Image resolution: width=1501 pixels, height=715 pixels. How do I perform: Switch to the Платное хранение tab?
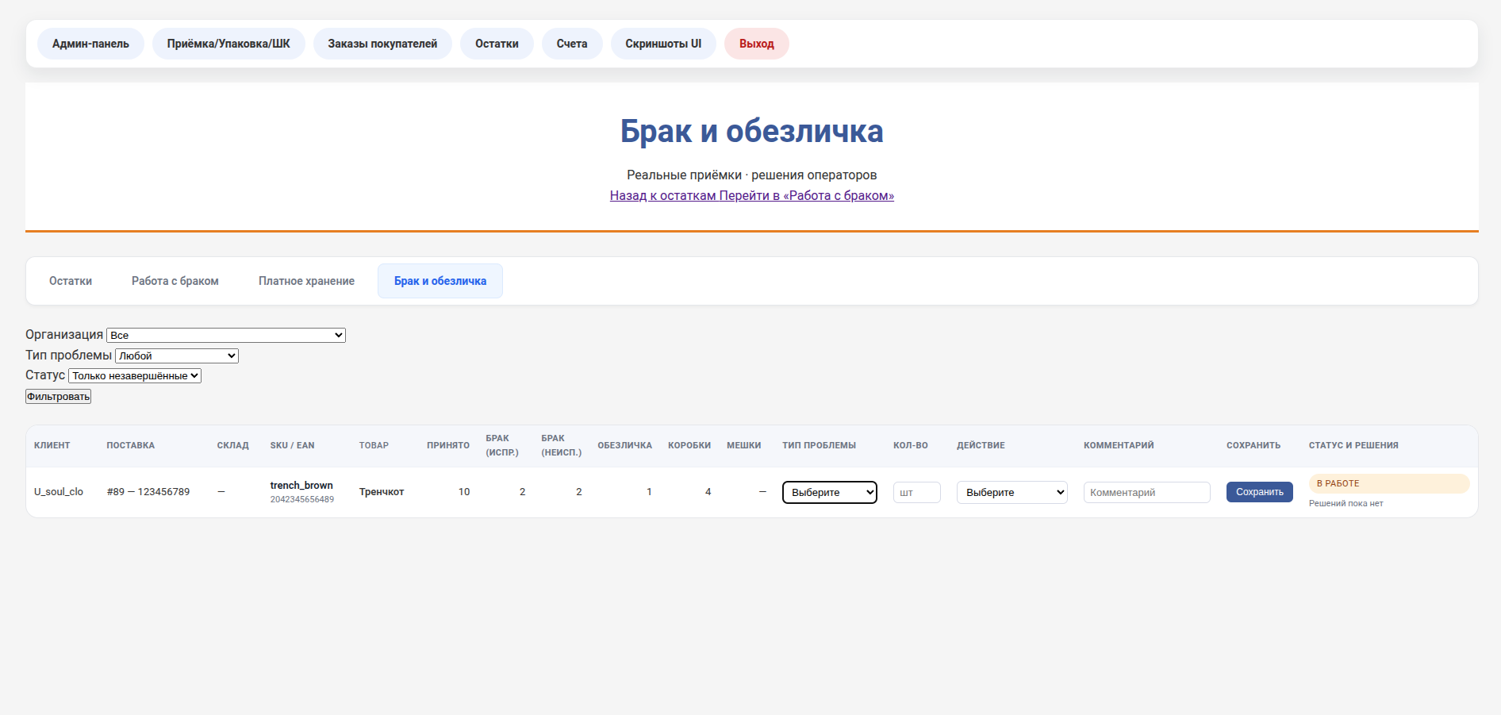pos(306,281)
